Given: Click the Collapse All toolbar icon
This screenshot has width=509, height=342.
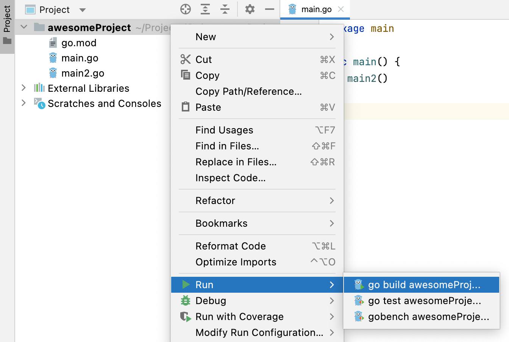Looking at the screenshot, I should [225, 9].
